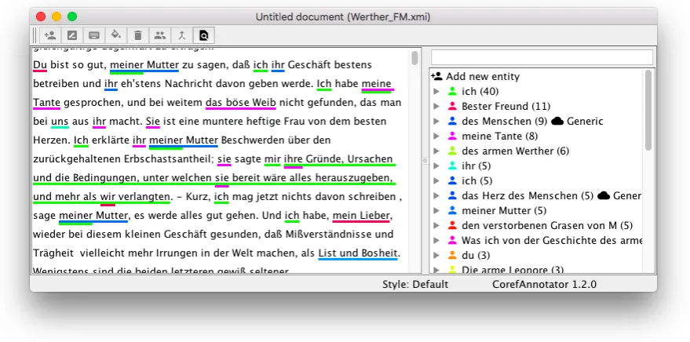690x342 pixels.
Task: Click the annotated mention mein Lieber
Action: [x=361, y=216]
